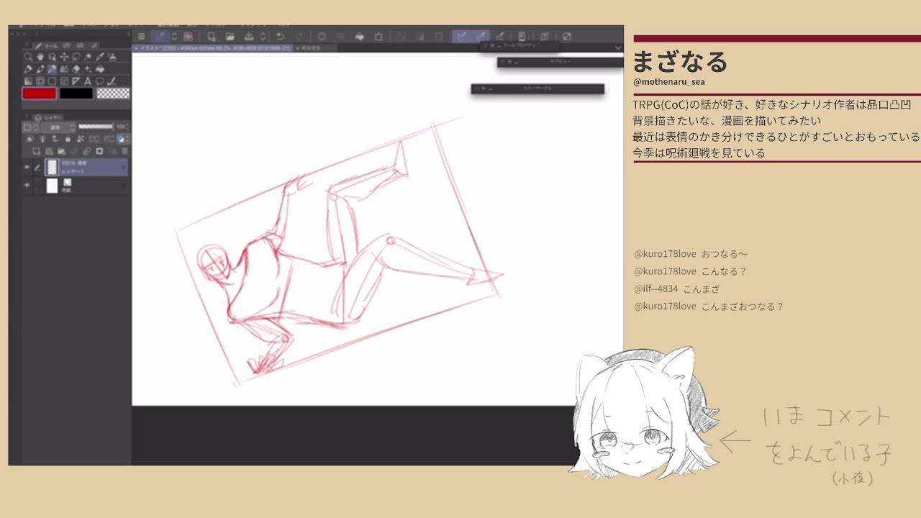The image size is (921, 518).
Task: Select the Eraser tool
Action: click(76, 69)
